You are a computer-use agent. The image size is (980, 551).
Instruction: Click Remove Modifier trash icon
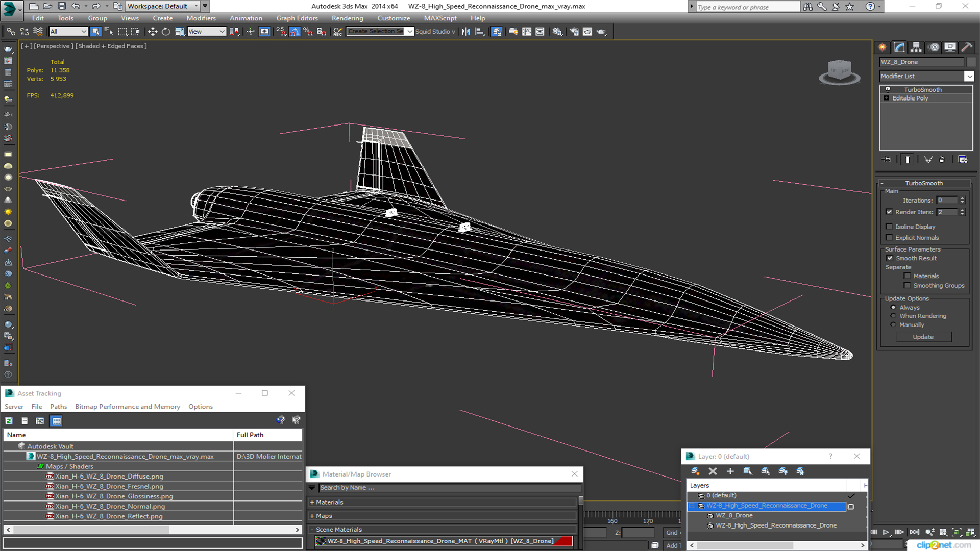pos(942,160)
